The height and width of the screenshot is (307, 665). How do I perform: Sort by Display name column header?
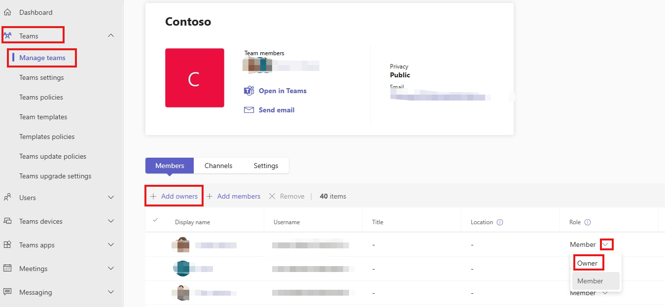coord(192,222)
